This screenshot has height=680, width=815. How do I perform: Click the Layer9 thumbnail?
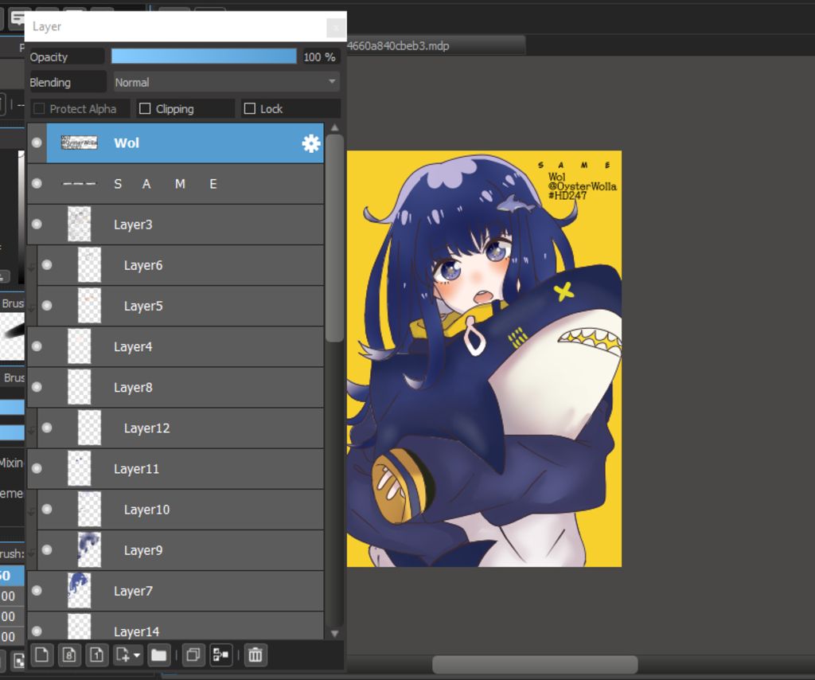pyautogui.click(x=89, y=549)
